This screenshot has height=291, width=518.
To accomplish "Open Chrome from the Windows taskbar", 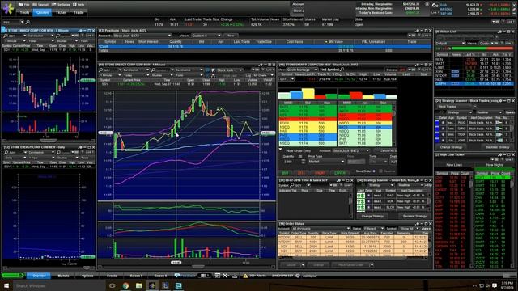I will coord(125,285).
